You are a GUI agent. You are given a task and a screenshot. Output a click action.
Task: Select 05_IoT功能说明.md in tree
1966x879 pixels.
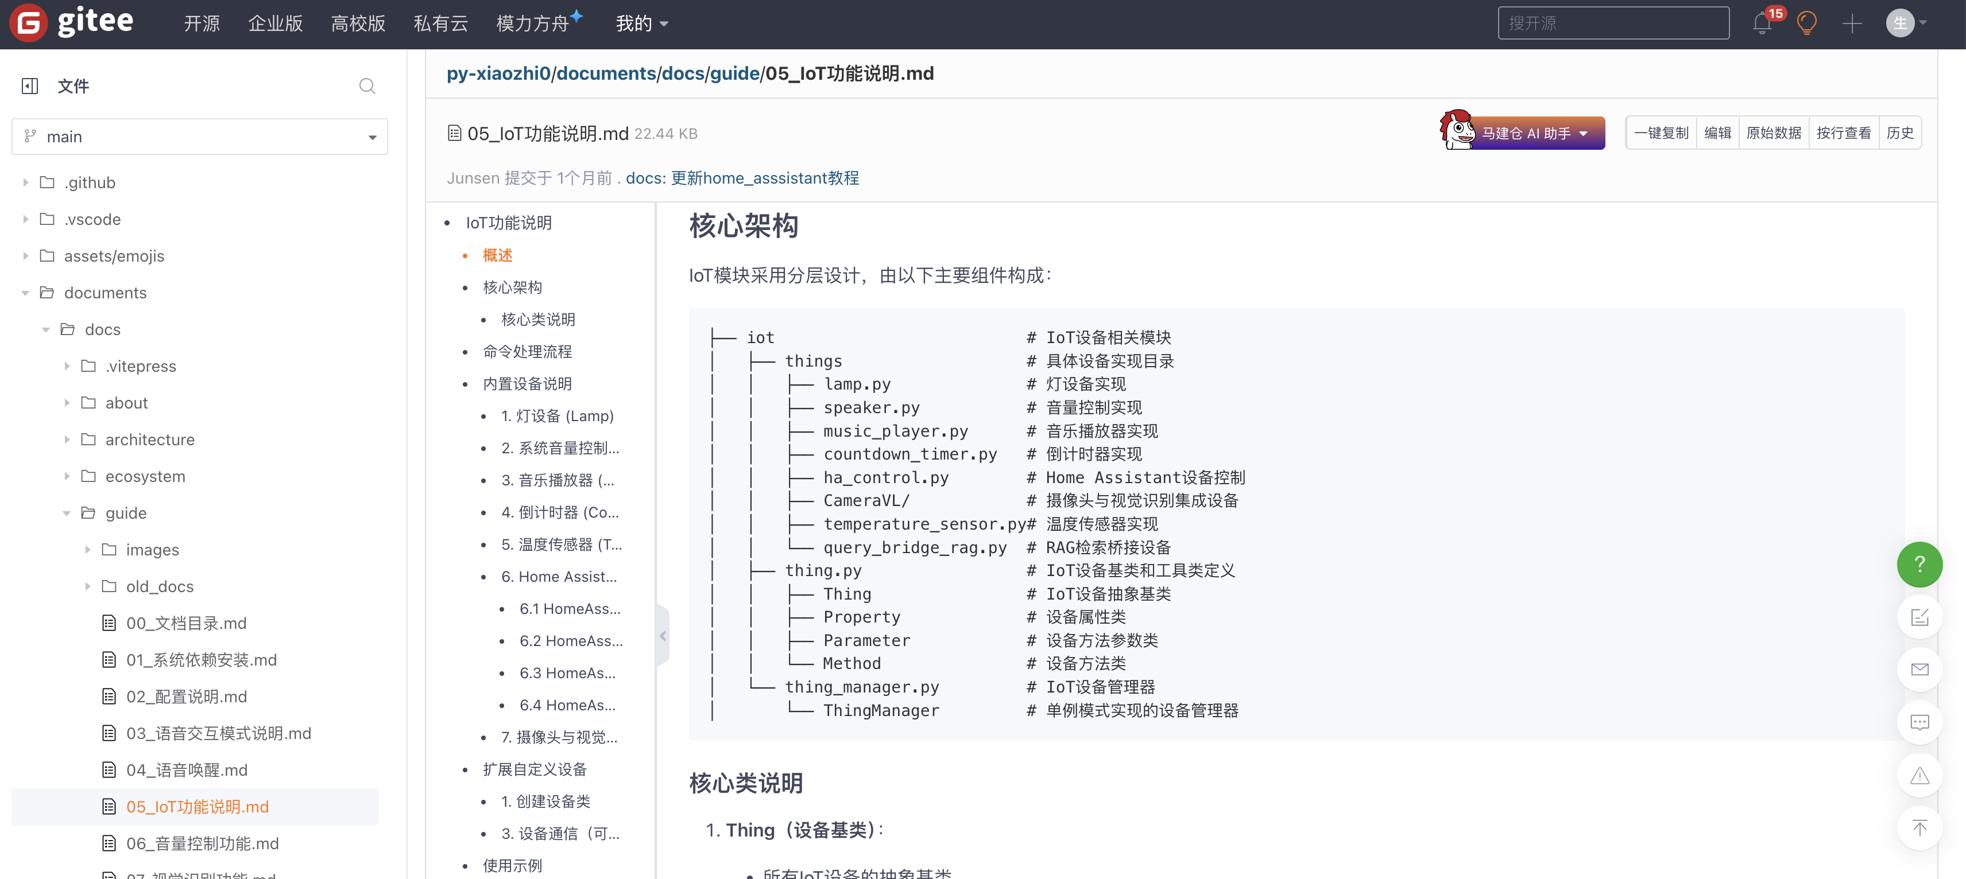click(198, 807)
